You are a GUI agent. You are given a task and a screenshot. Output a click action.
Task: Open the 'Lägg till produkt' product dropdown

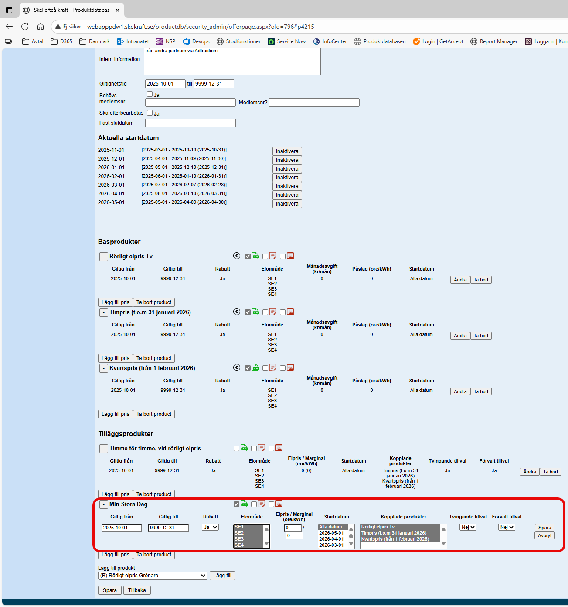pos(153,576)
